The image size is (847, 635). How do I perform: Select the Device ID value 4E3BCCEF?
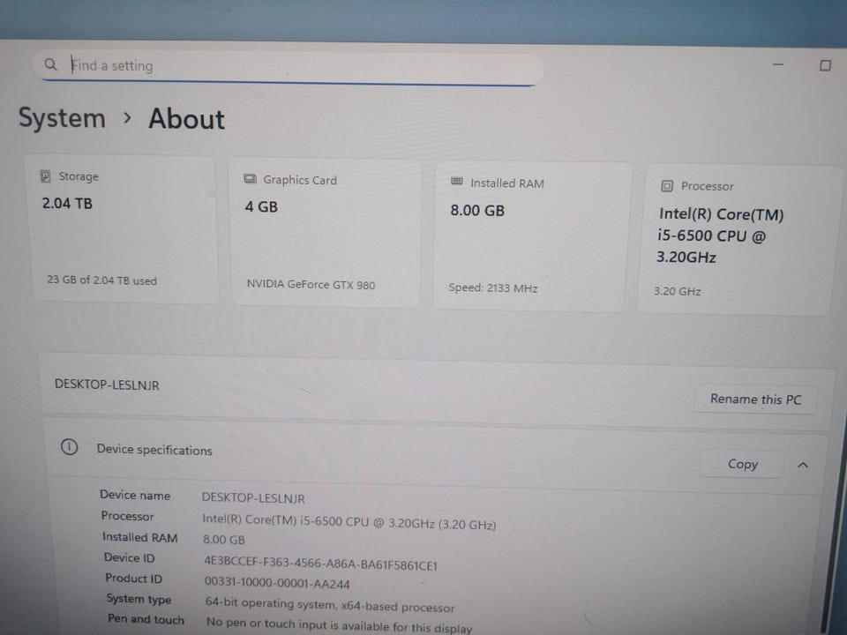(320, 564)
